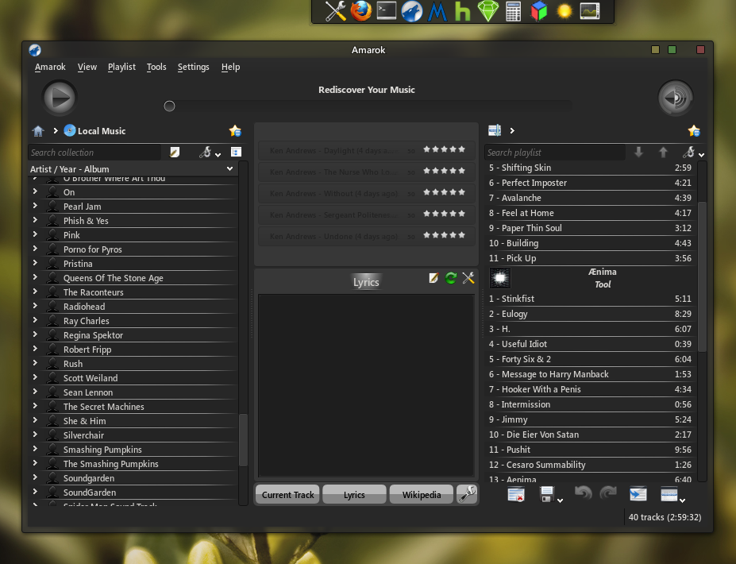The width and height of the screenshot is (736, 564).
Task: Select track 11 - Pushit
Action: tap(590, 450)
